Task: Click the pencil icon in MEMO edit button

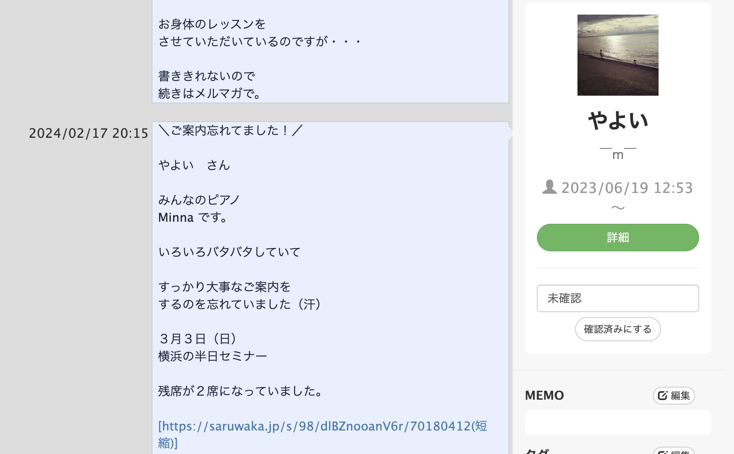Action: tap(663, 396)
